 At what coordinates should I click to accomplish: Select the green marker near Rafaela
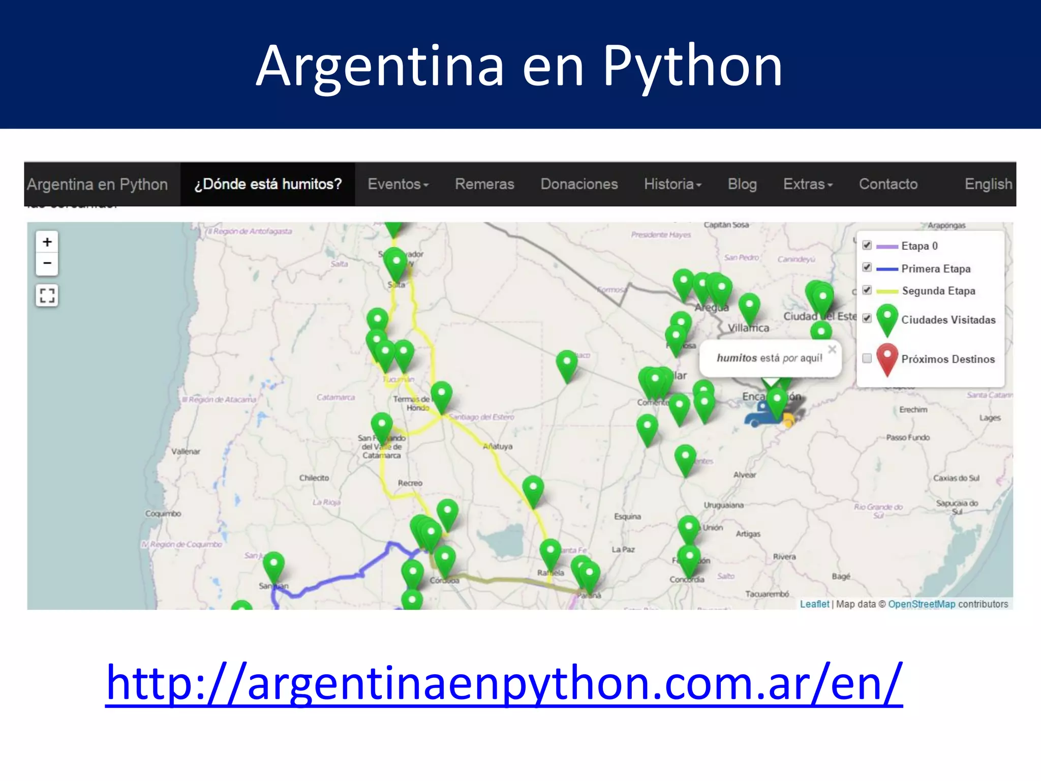[x=550, y=555]
